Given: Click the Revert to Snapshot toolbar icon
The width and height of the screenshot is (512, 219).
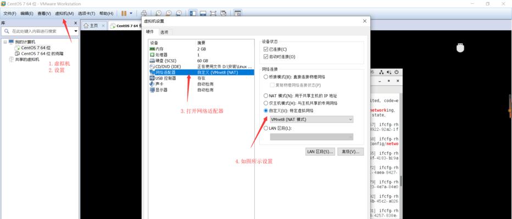Looking at the screenshot, I should click(169, 13).
